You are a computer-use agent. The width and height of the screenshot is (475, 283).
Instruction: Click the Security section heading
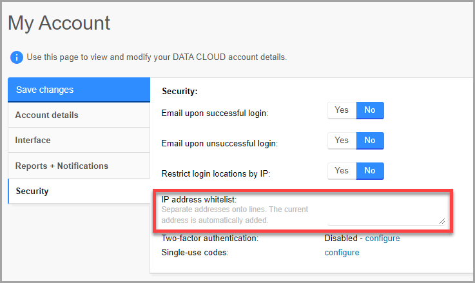click(179, 92)
